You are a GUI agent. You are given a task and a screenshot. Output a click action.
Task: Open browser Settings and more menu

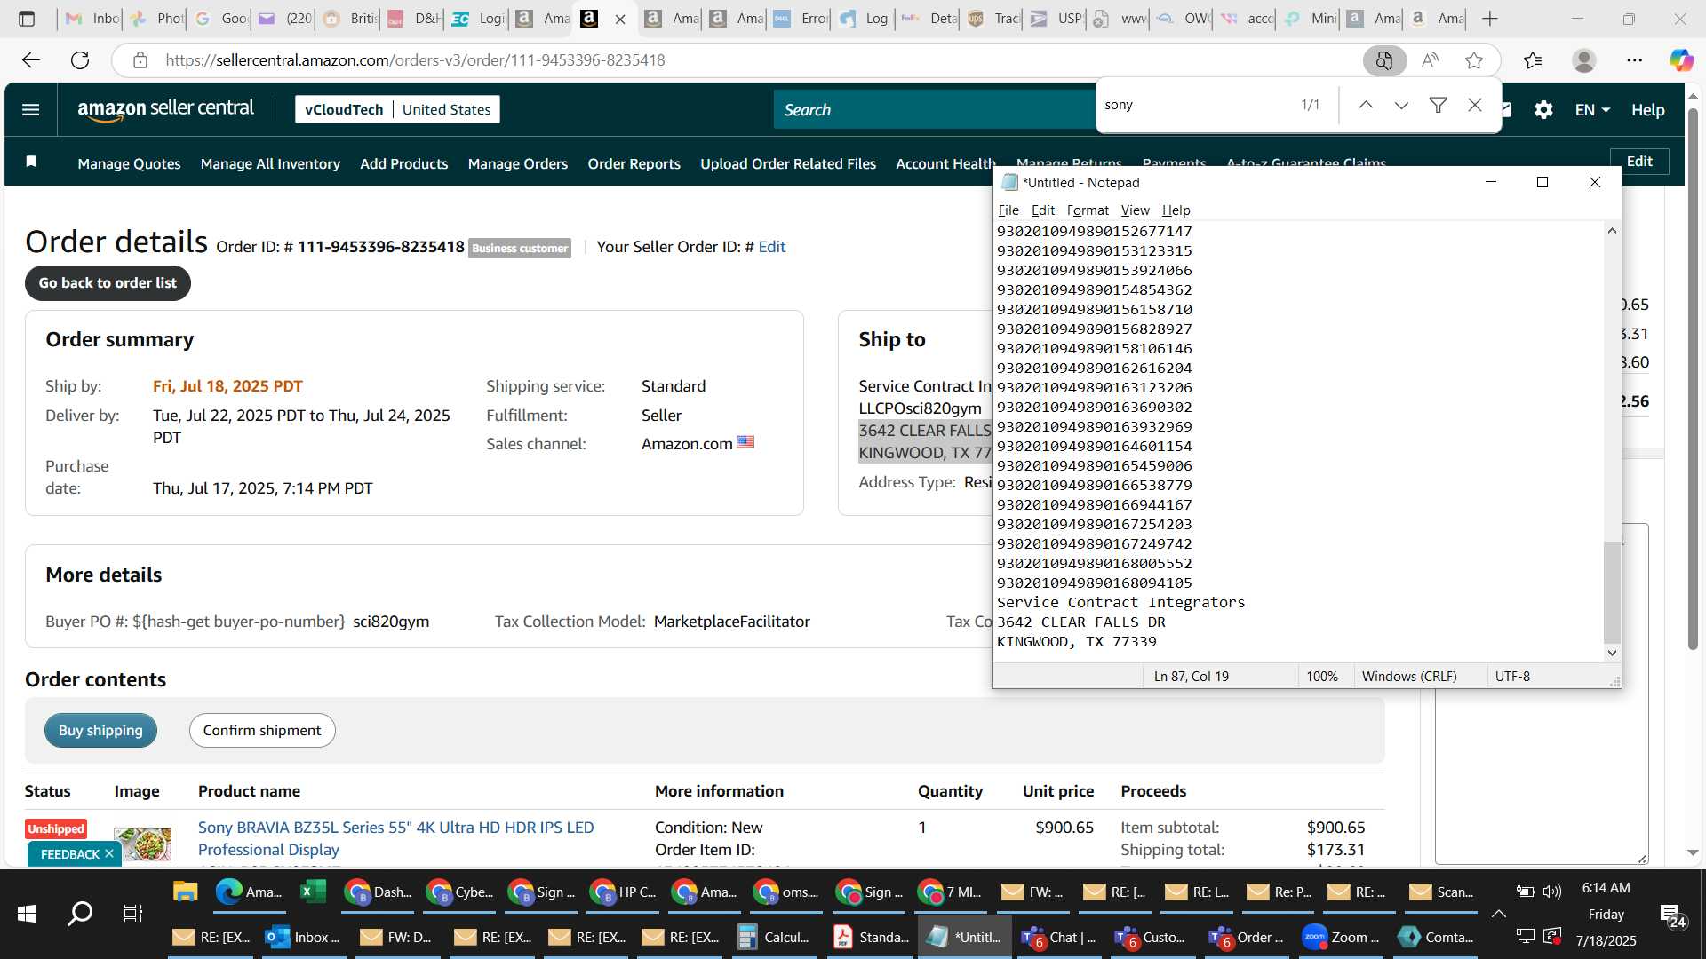1635,60
